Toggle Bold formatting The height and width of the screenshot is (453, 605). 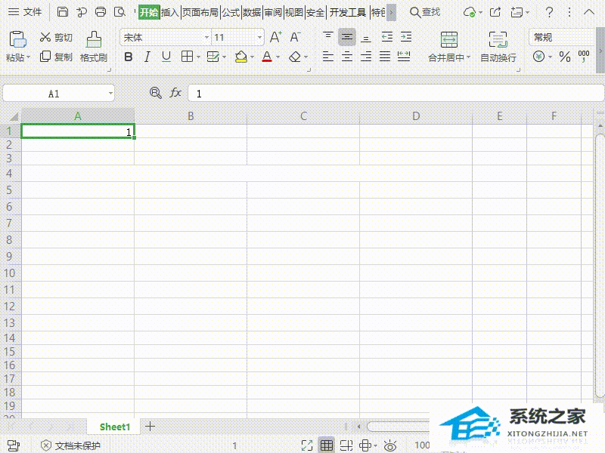pyautogui.click(x=129, y=57)
